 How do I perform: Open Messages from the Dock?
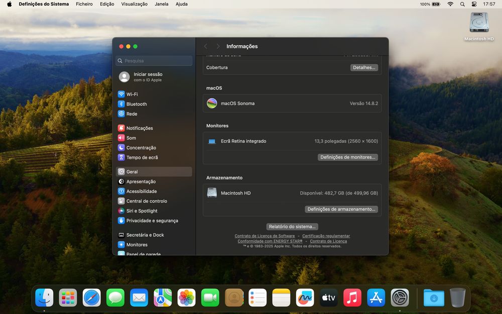(115, 297)
